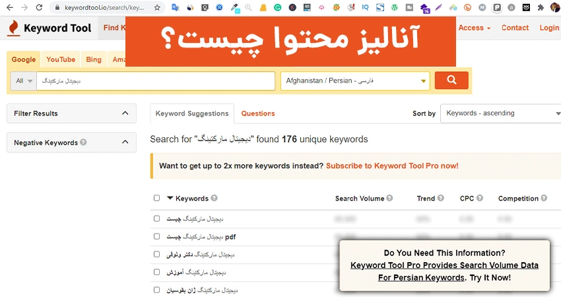Screen dimensions: 561x297
Task: Open the green Grammarly G extension
Action: (x=278, y=7)
